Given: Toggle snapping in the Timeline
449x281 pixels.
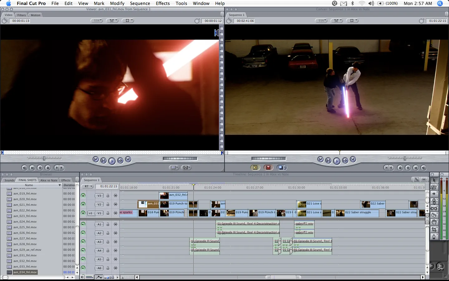Looking at the screenshot, I should point(424,180).
